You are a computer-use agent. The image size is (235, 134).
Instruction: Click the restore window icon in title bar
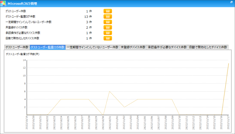[231, 2]
